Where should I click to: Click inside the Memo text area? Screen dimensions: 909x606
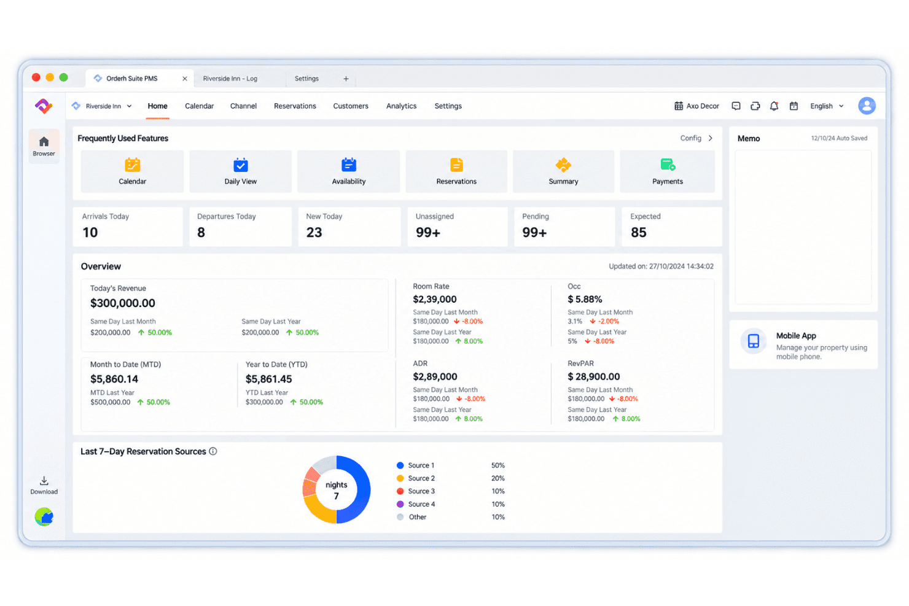pos(803,227)
